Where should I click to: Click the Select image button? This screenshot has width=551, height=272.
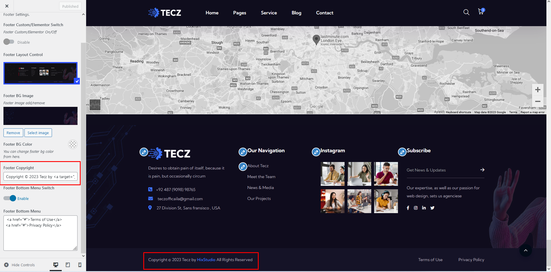(x=38, y=133)
